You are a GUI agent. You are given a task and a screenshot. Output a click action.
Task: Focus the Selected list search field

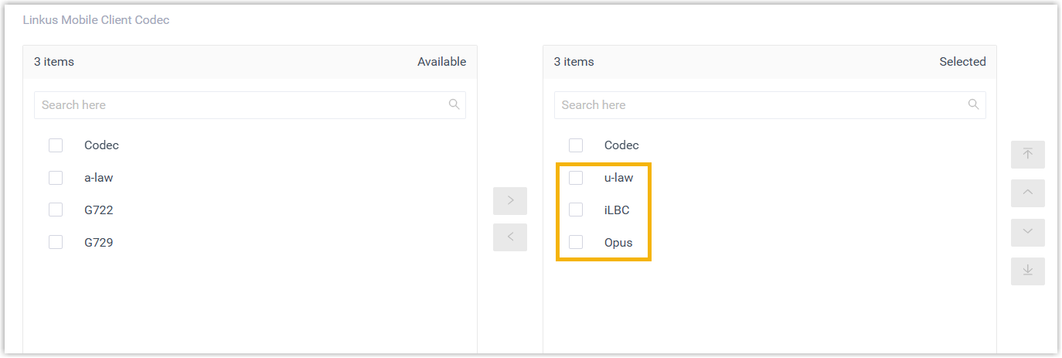(x=757, y=105)
